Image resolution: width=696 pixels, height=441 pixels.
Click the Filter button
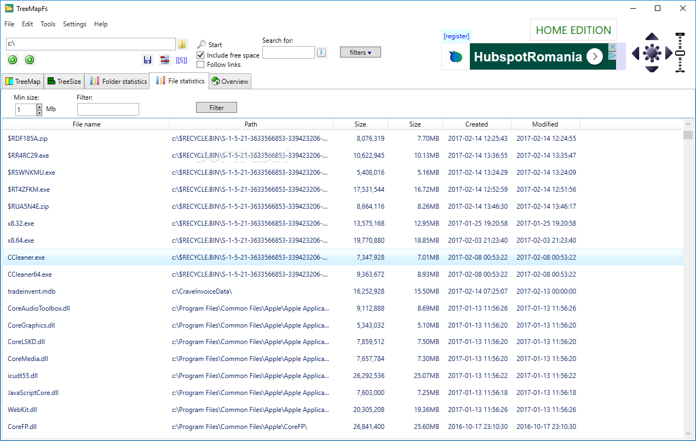pyautogui.click(x=216, y=107)
